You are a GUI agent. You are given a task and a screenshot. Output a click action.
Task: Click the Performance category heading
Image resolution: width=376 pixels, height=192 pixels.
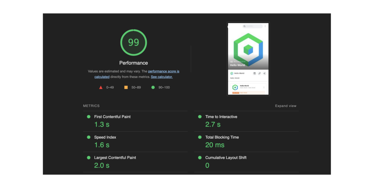(133, 63)
